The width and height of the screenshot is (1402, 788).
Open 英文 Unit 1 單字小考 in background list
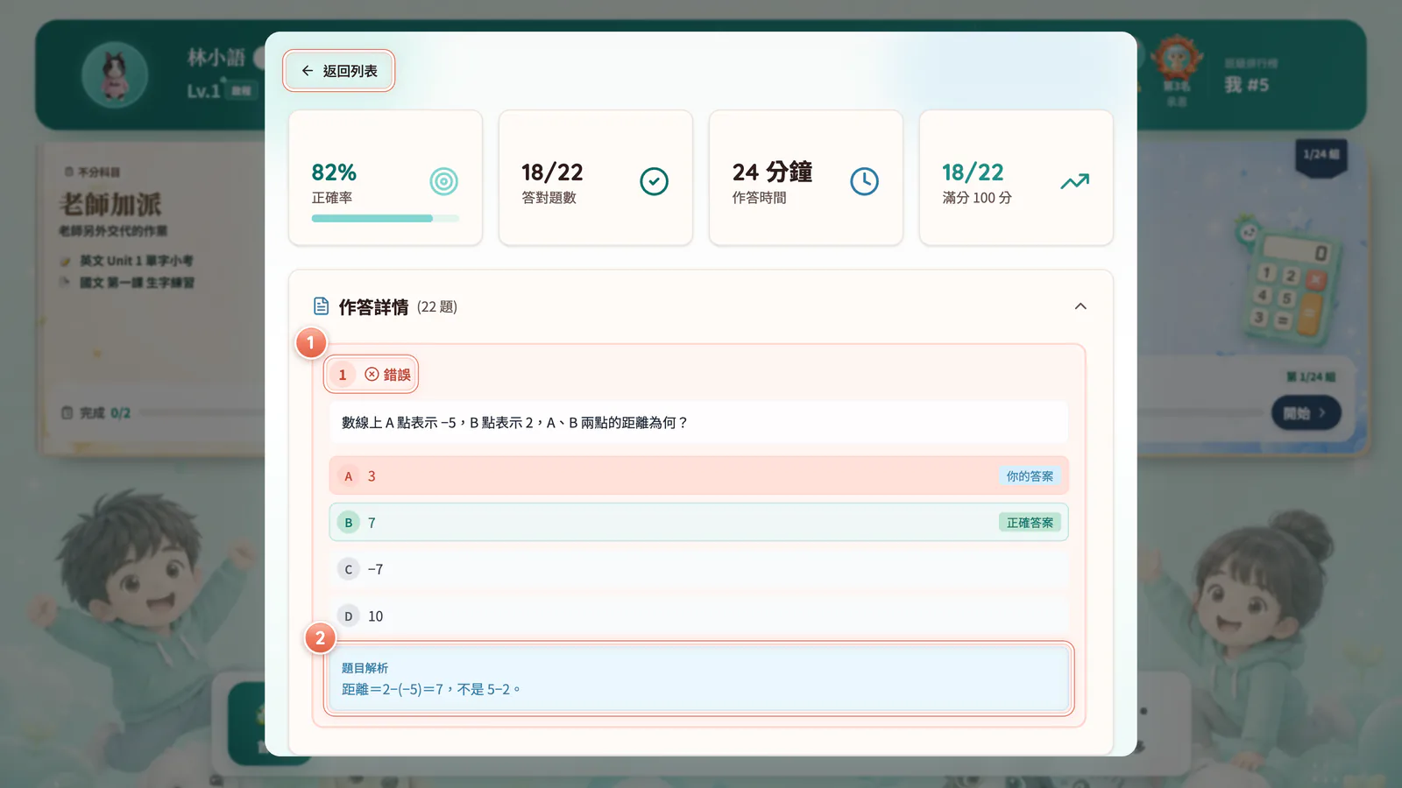(136, 261)
